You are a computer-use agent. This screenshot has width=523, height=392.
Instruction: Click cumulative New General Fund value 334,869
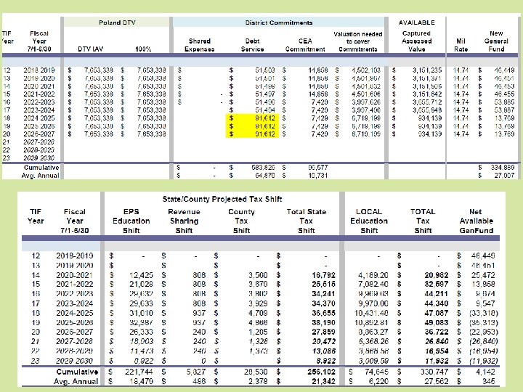503,168
